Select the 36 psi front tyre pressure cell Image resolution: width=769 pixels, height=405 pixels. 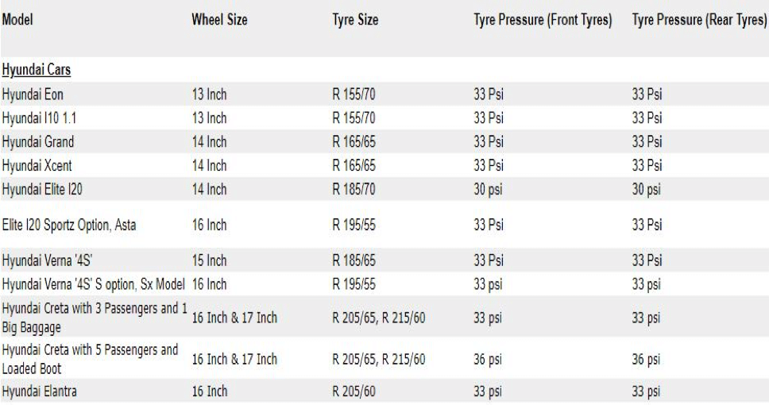(x=489, y=359)
